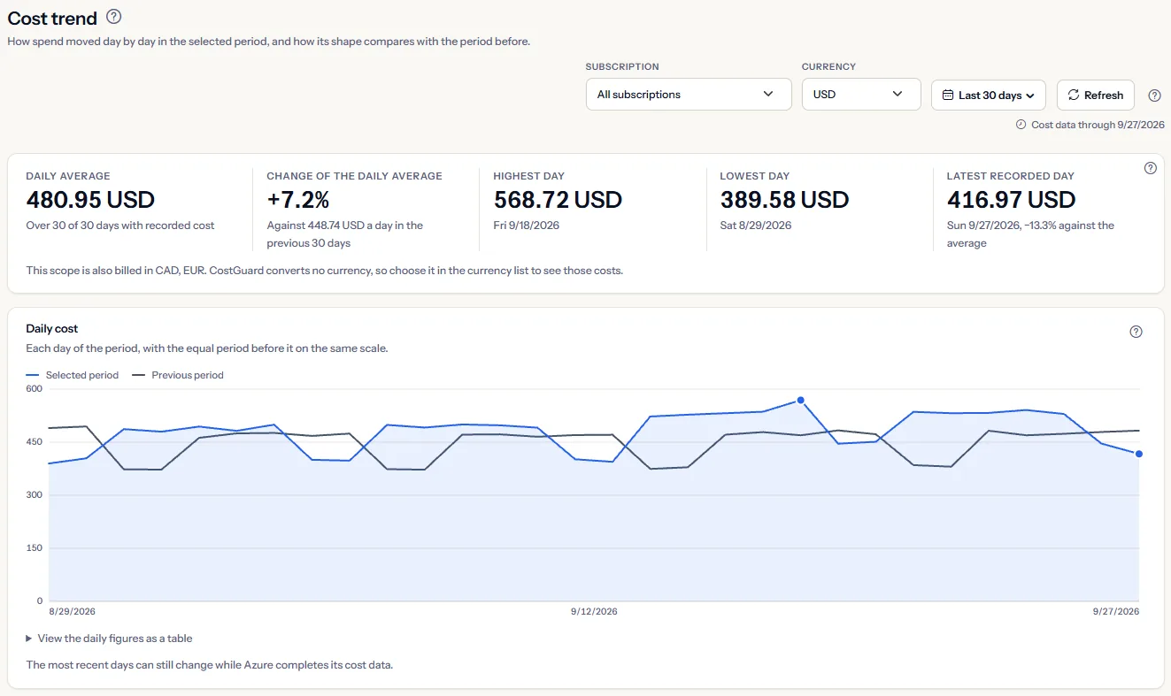The image size is (1171, 696).
Task: Click the Daily cost heading
Action: [x=52, y=329]
